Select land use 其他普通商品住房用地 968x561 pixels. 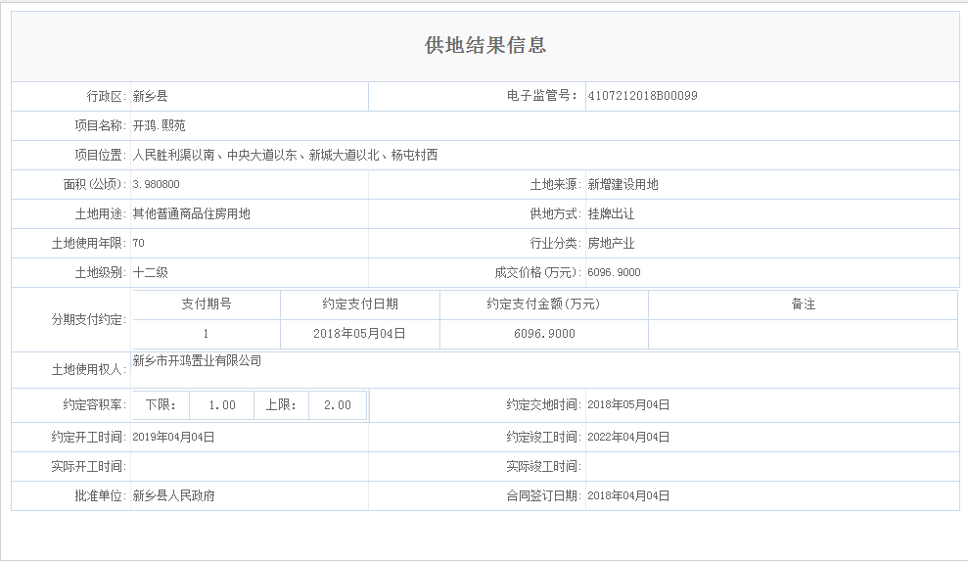[x=191, y=213]
